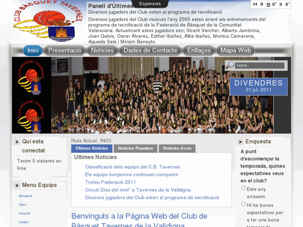Click the DIVENDRES 01 jul. 2011 date box
The width and height of the screenshot is (303, 227).
[x=258, y=87]
